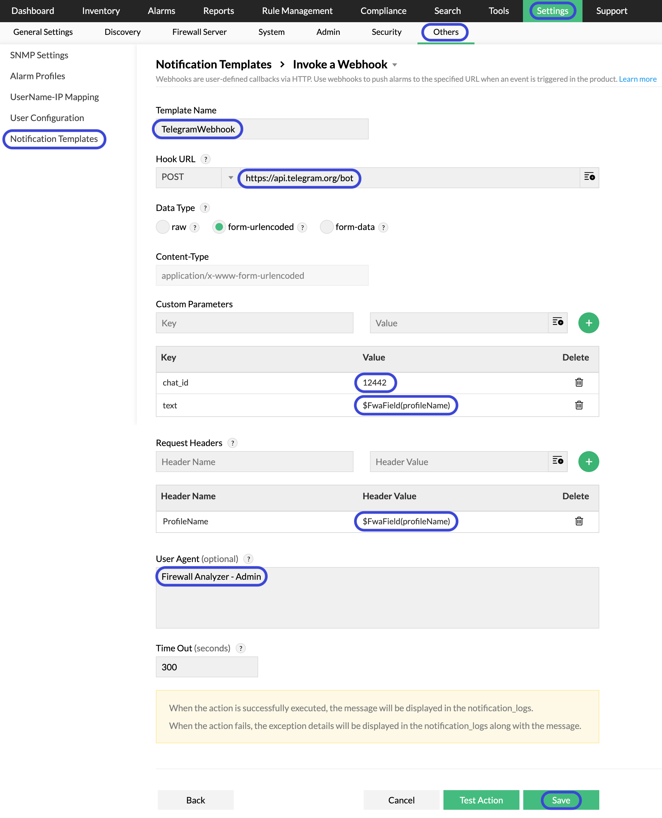Delete the chat_id parameter row

pos(578,382)
